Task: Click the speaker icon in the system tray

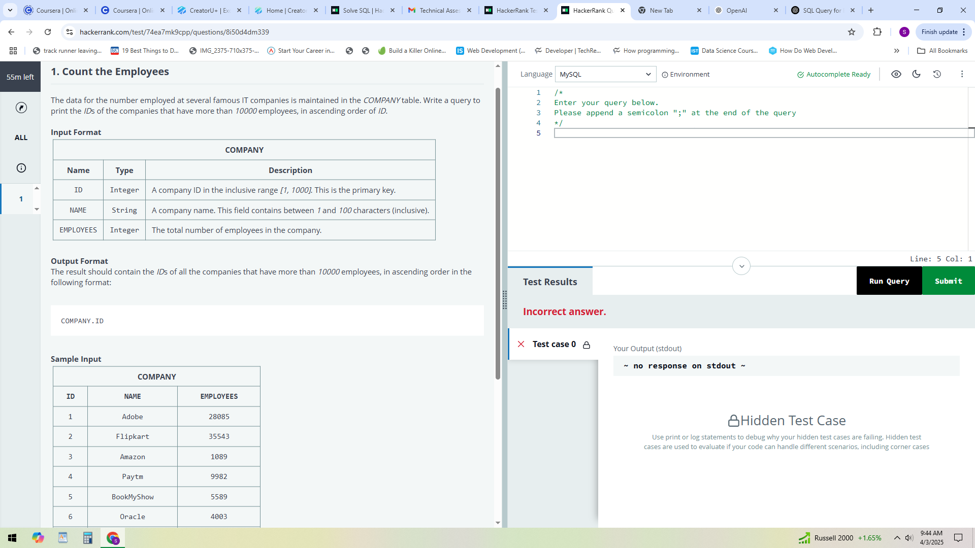Action: pos(909,538)
